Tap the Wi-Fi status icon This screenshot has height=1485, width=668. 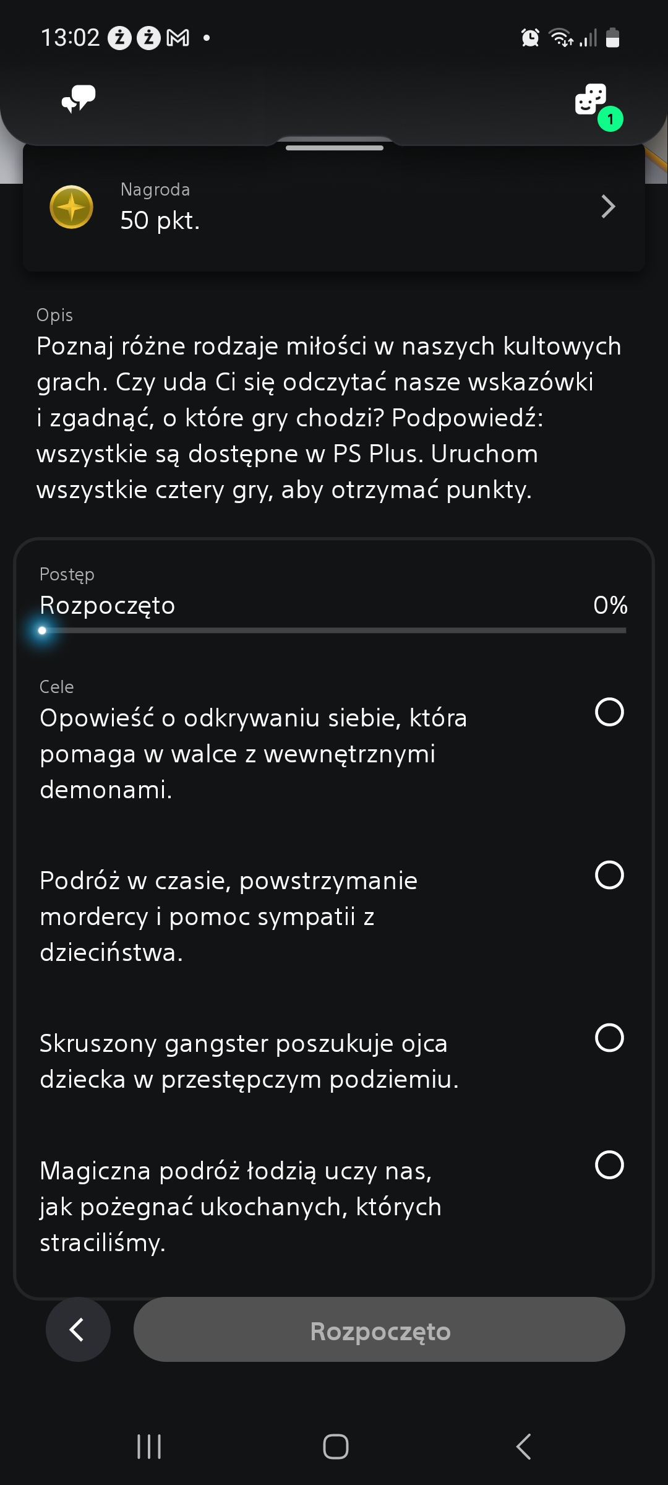(560, 38)
